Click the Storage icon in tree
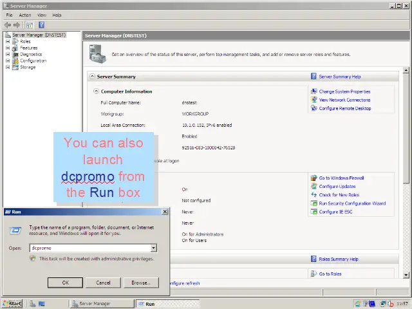 pyautogui.click(x=15, y=67)
